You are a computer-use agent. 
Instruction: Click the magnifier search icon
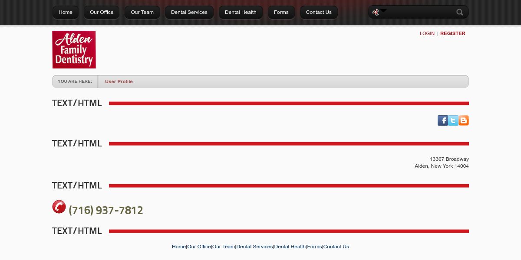pyautogui.click(x=460, y=12)
